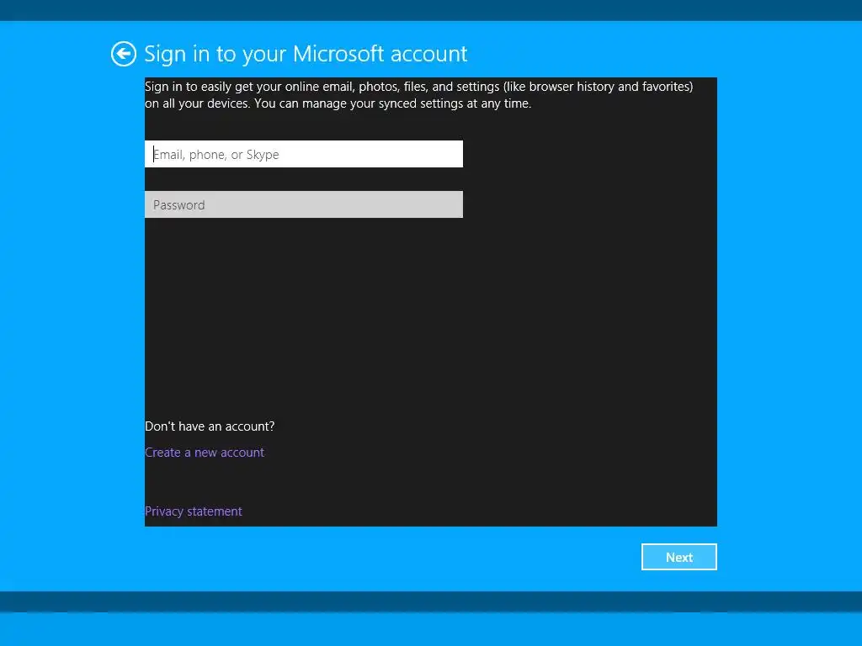Select the 'Don't have an account?' text
This screenshot has height=646, width=862.
210,426
